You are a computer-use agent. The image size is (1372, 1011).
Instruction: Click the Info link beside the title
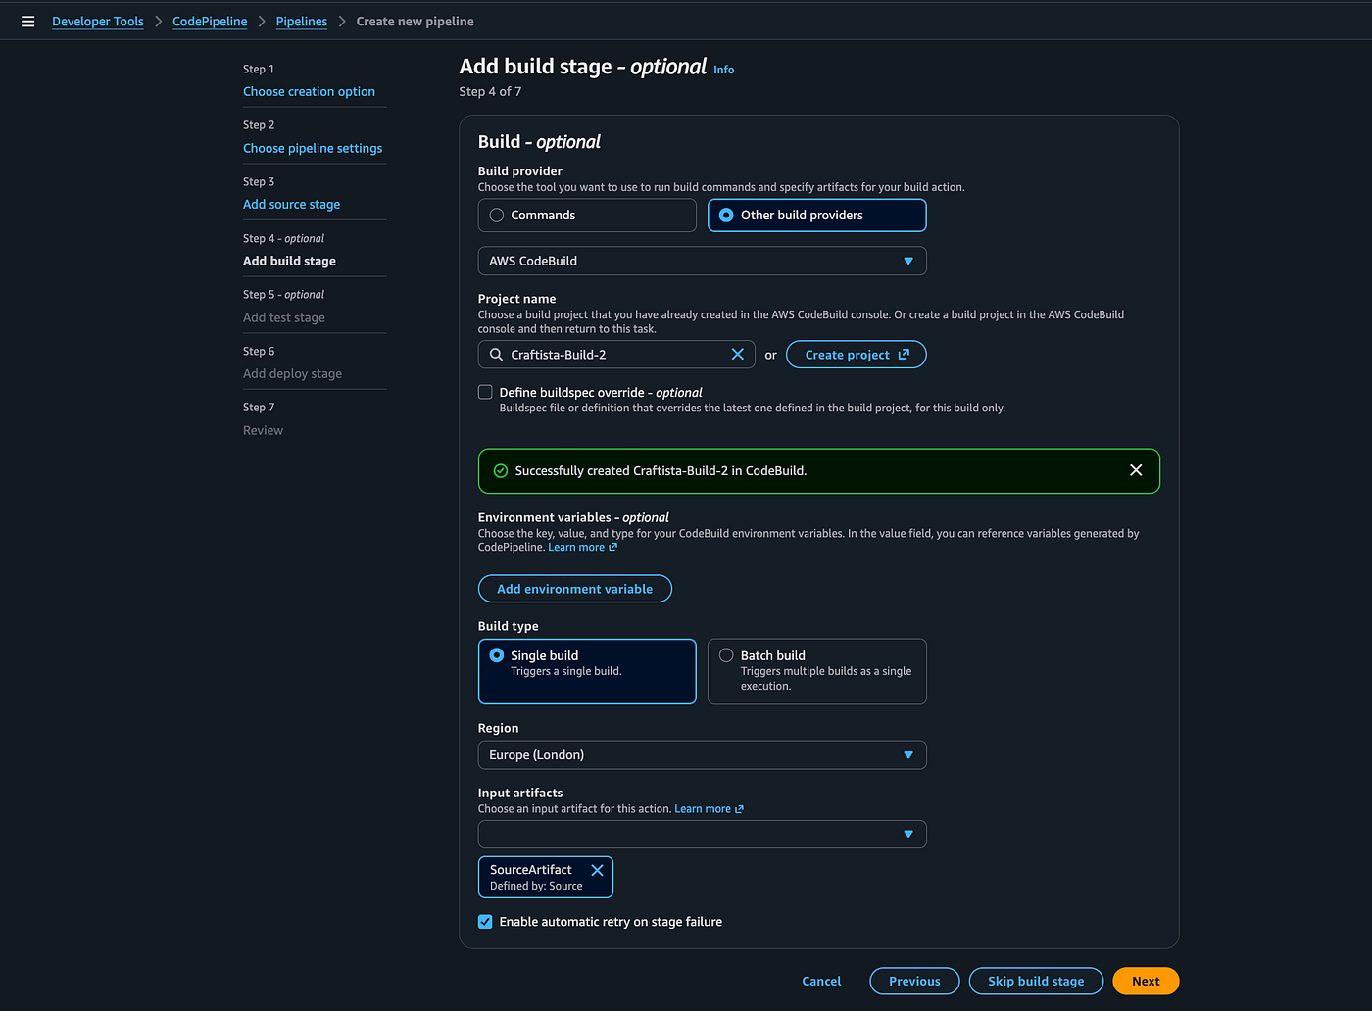pos(723,70)
